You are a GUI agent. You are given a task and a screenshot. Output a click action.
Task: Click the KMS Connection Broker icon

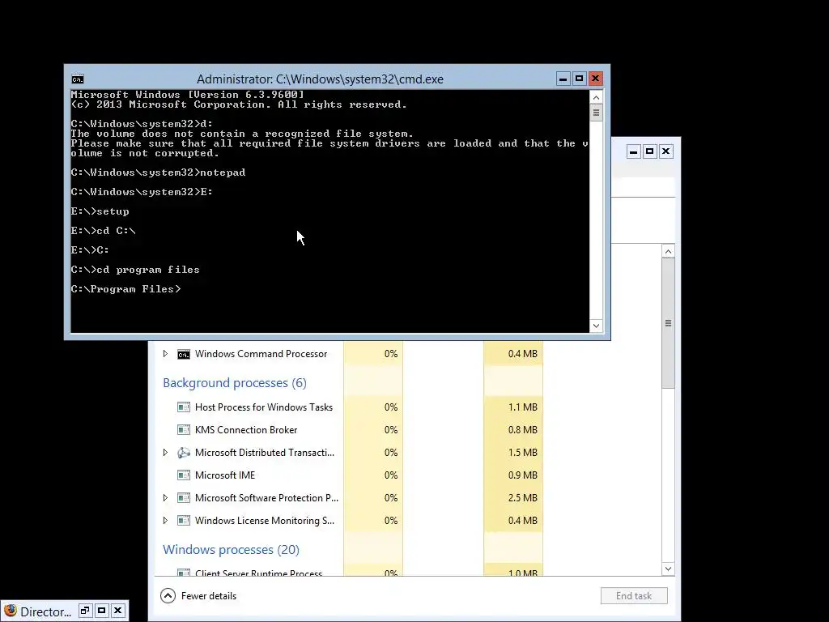[184, 430]
